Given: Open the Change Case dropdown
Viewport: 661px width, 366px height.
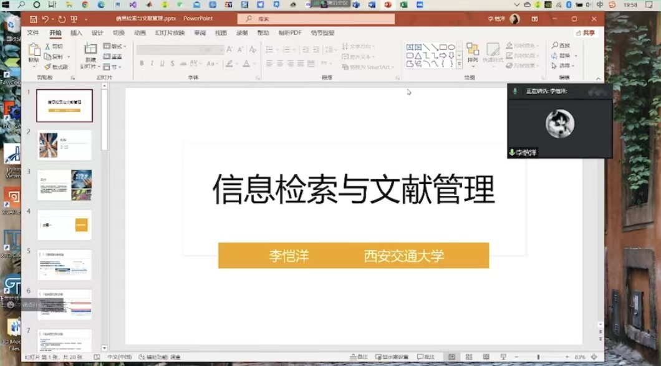Looking at the screenshot, I should click(212, 63).
